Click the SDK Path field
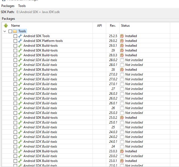The height and width of the screenshot is (167, 179). 38,12
